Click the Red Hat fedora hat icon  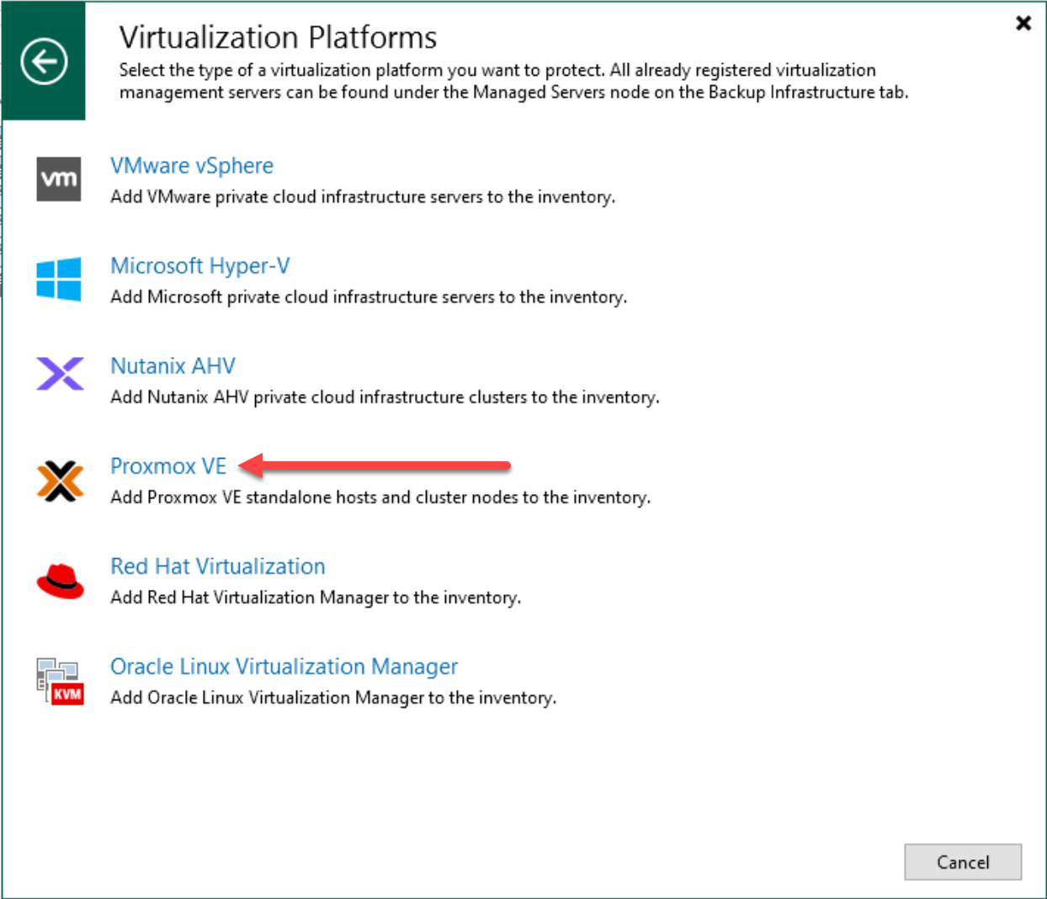(x=59, y=580)
